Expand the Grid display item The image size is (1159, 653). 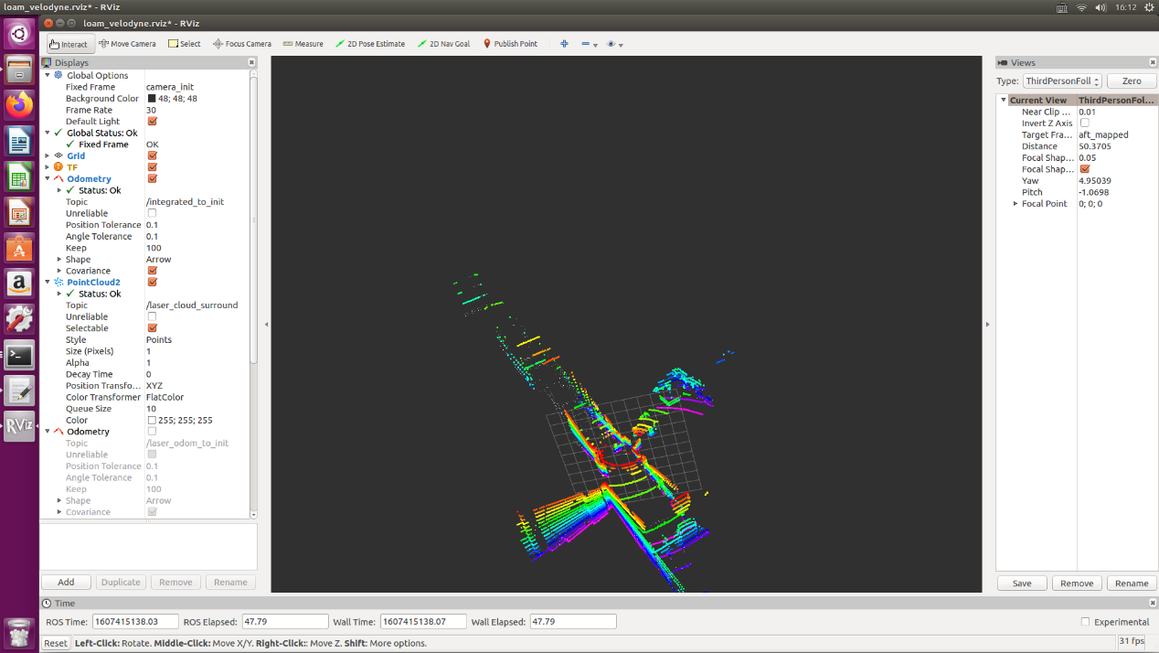[48, 155]
